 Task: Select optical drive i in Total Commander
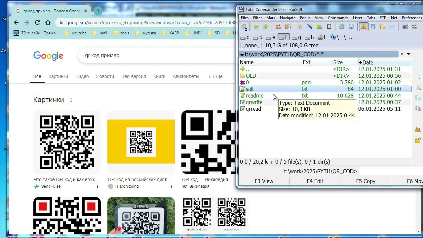[x=322, y=37]
